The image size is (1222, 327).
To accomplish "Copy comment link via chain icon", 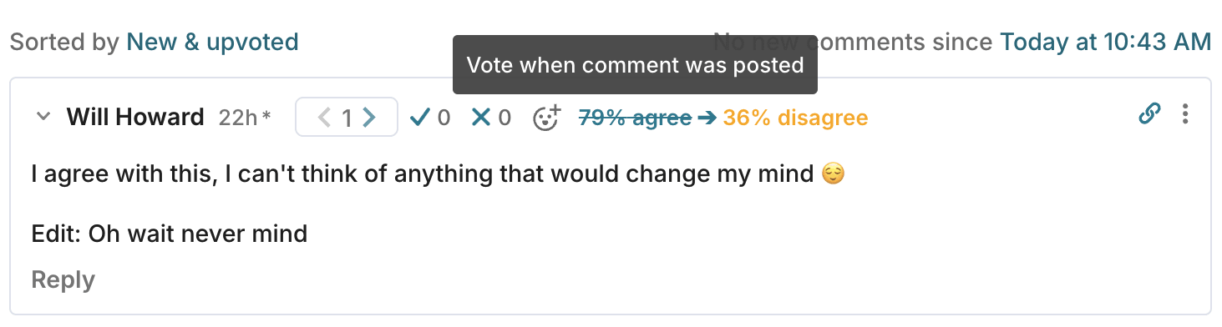I will tap(1149, 113).
